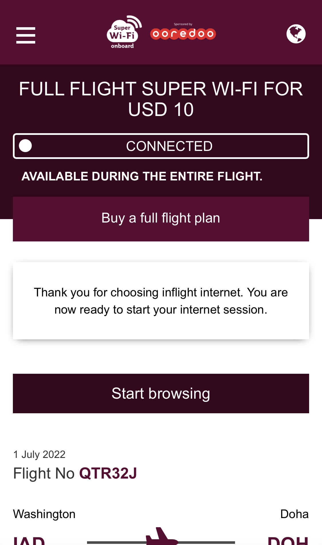
Task: Click the Full Flight Super Wi-Fi heading
Action: [x=161, y=99]
